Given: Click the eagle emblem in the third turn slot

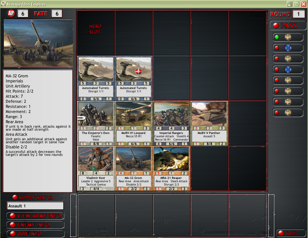Looking at the screenshot, I should (x=288, y=59).
